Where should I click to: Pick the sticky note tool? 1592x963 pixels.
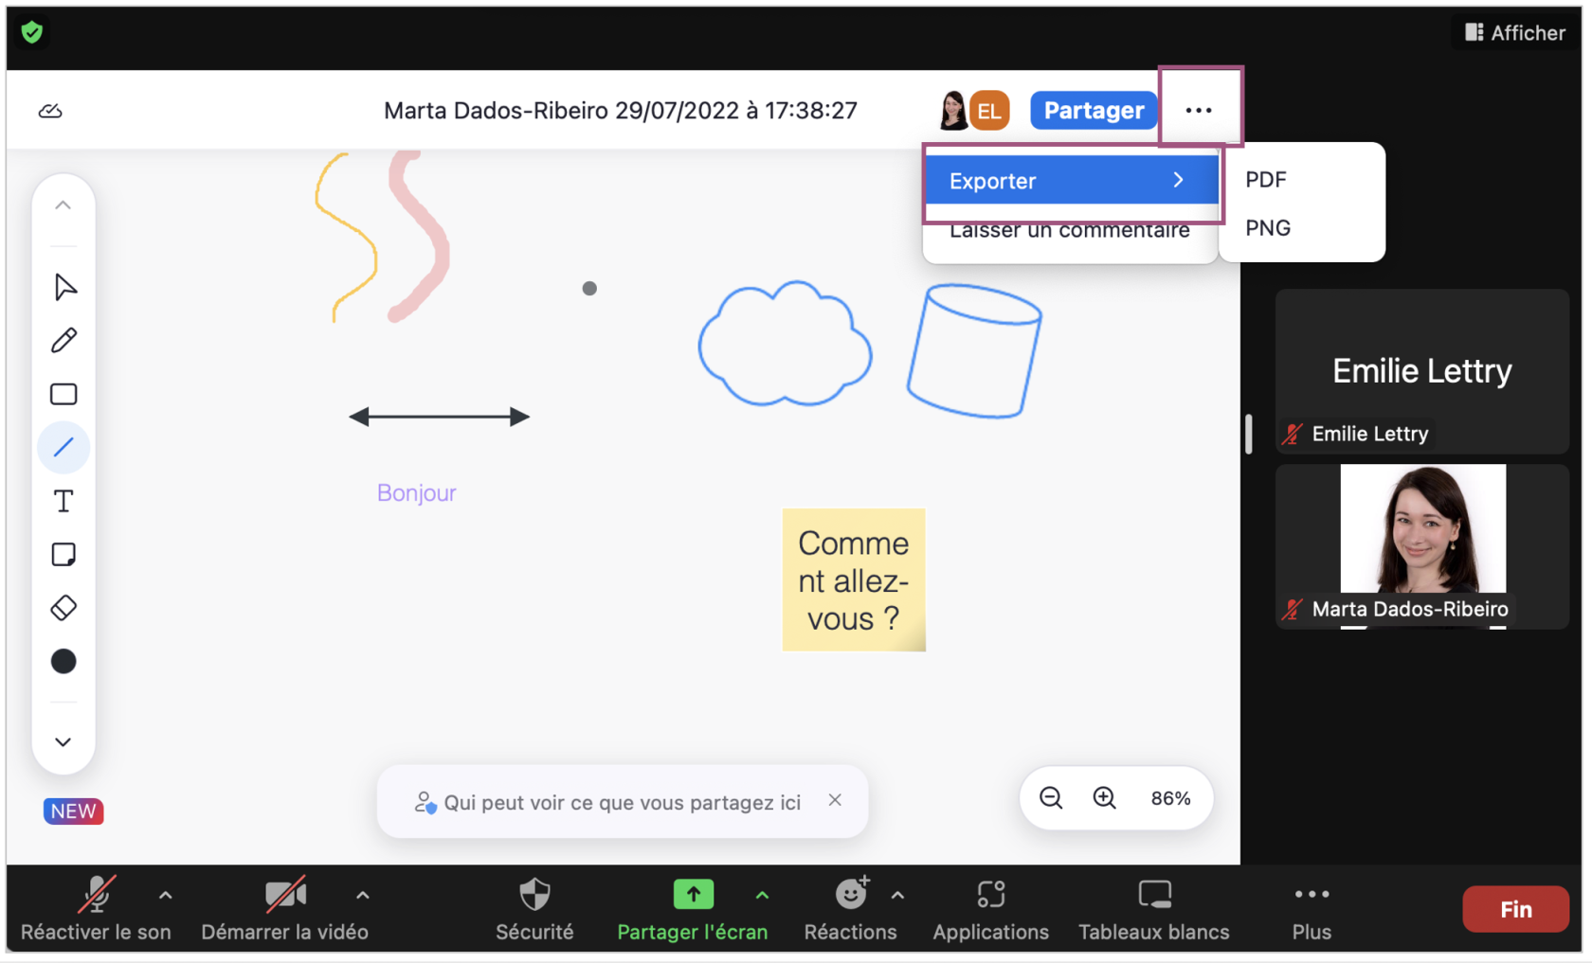63,555
